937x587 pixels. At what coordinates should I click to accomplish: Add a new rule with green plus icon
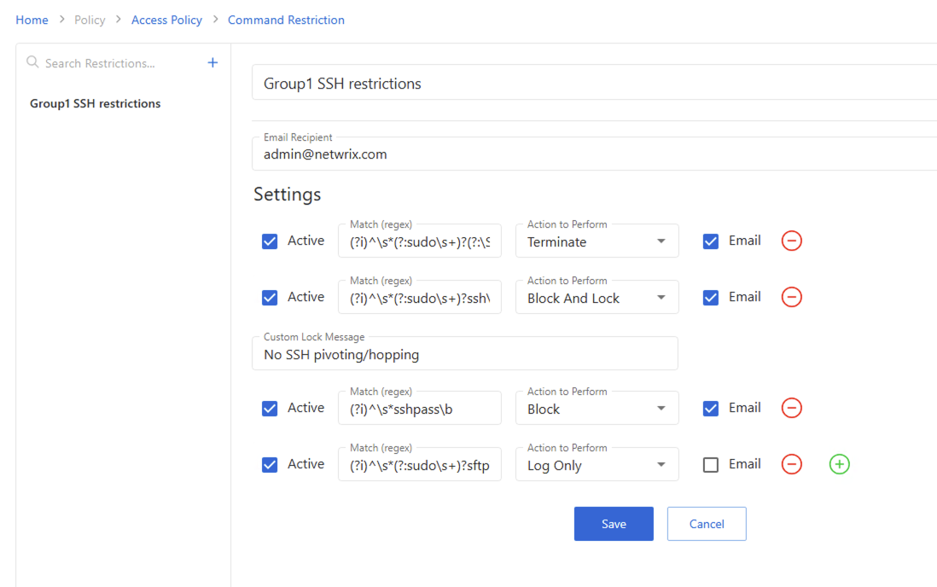coord(839,464)
